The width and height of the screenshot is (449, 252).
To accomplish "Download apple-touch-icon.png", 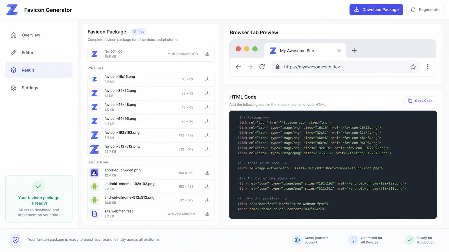I will (x=207, y=173).
